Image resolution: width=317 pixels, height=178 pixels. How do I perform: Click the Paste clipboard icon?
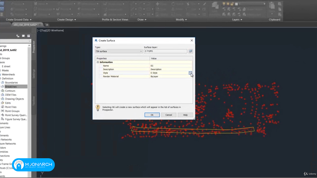coord(272,6)
